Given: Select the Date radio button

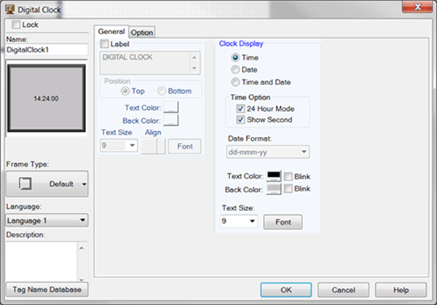Looking at the screenshot, I should 235,70.
